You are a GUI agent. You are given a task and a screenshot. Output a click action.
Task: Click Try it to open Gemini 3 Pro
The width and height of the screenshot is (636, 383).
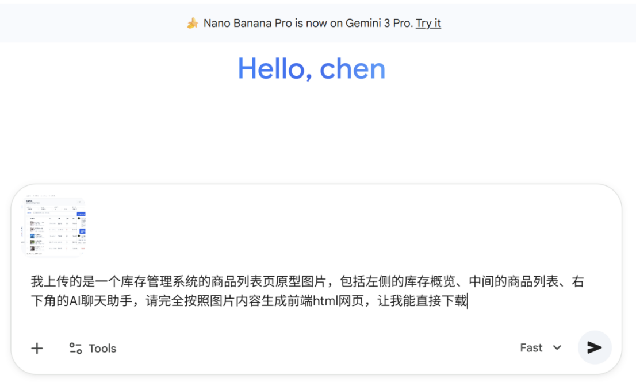(x=428, y=23)
